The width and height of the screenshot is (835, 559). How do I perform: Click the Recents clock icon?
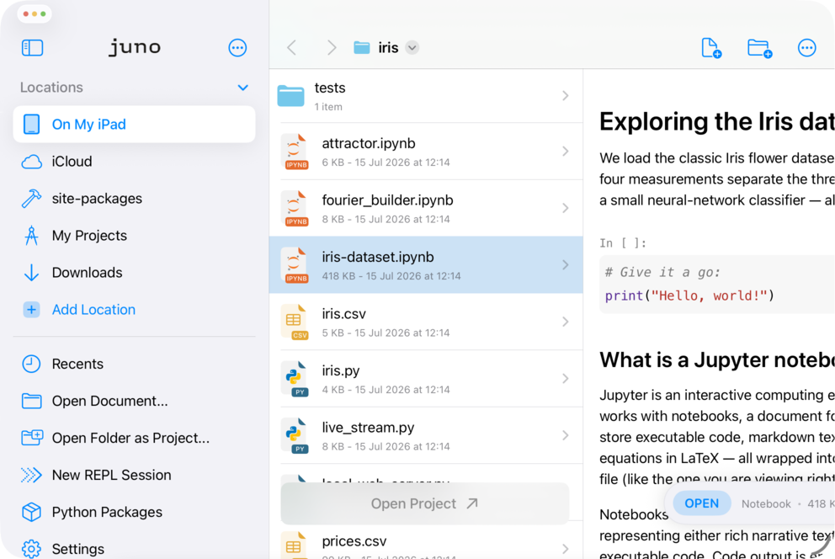coord(31,364)
